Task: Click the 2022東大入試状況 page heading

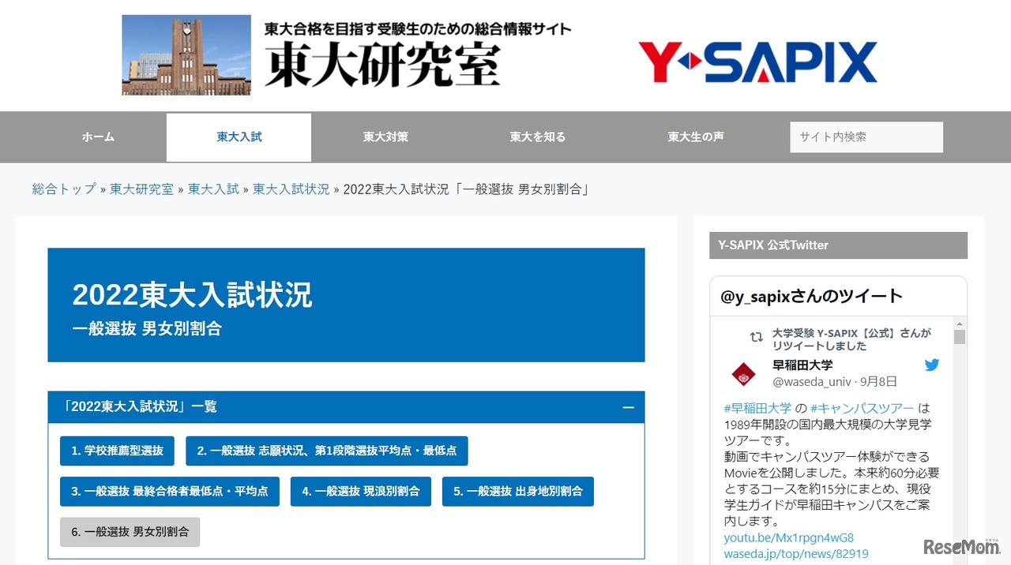Action: [192, 295]
